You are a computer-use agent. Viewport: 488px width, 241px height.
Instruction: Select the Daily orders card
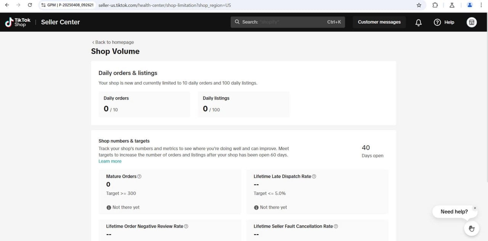144,104
